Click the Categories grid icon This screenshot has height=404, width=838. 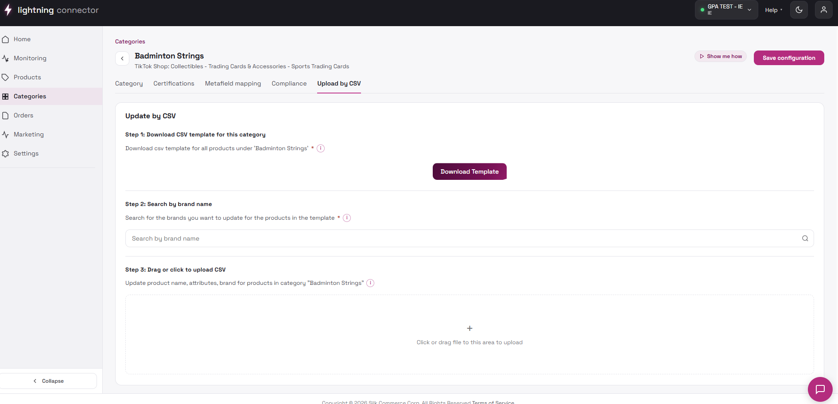point(5,97)
